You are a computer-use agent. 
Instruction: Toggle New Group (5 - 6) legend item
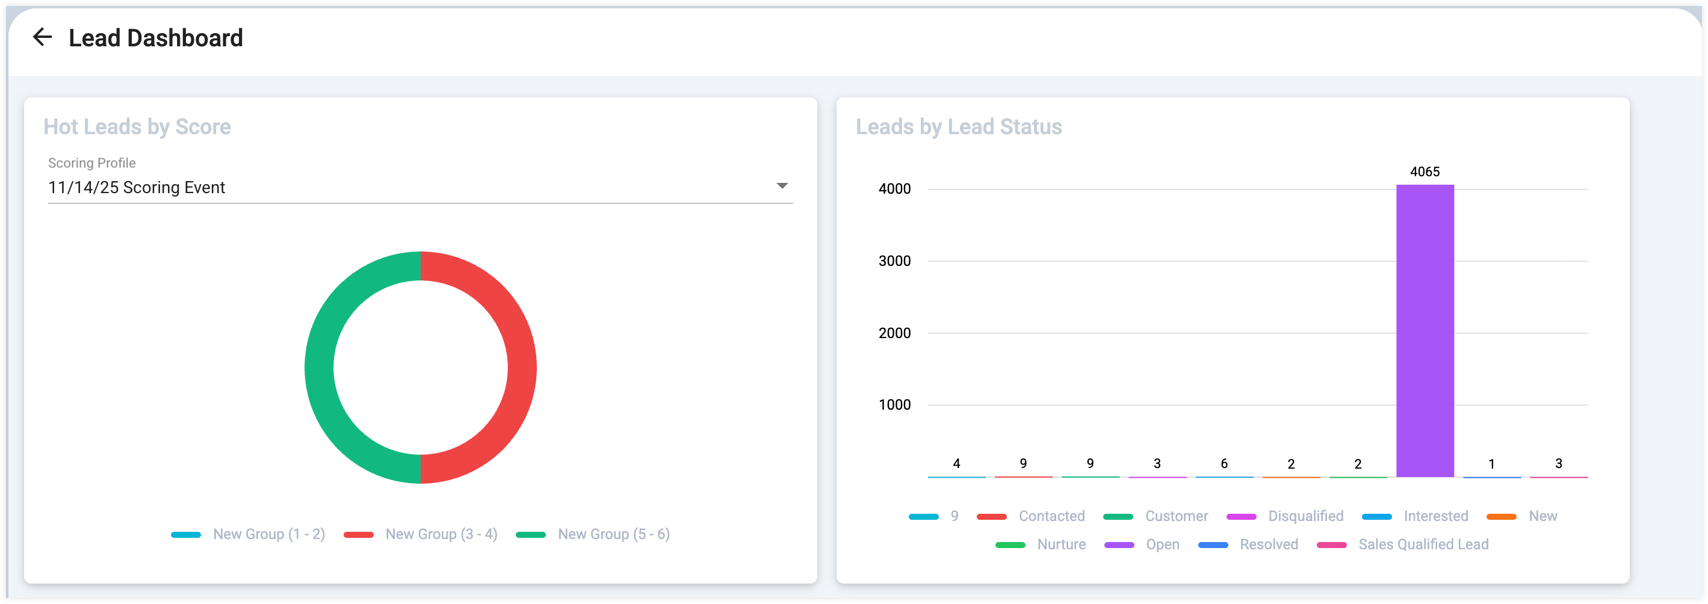point(593,534)
